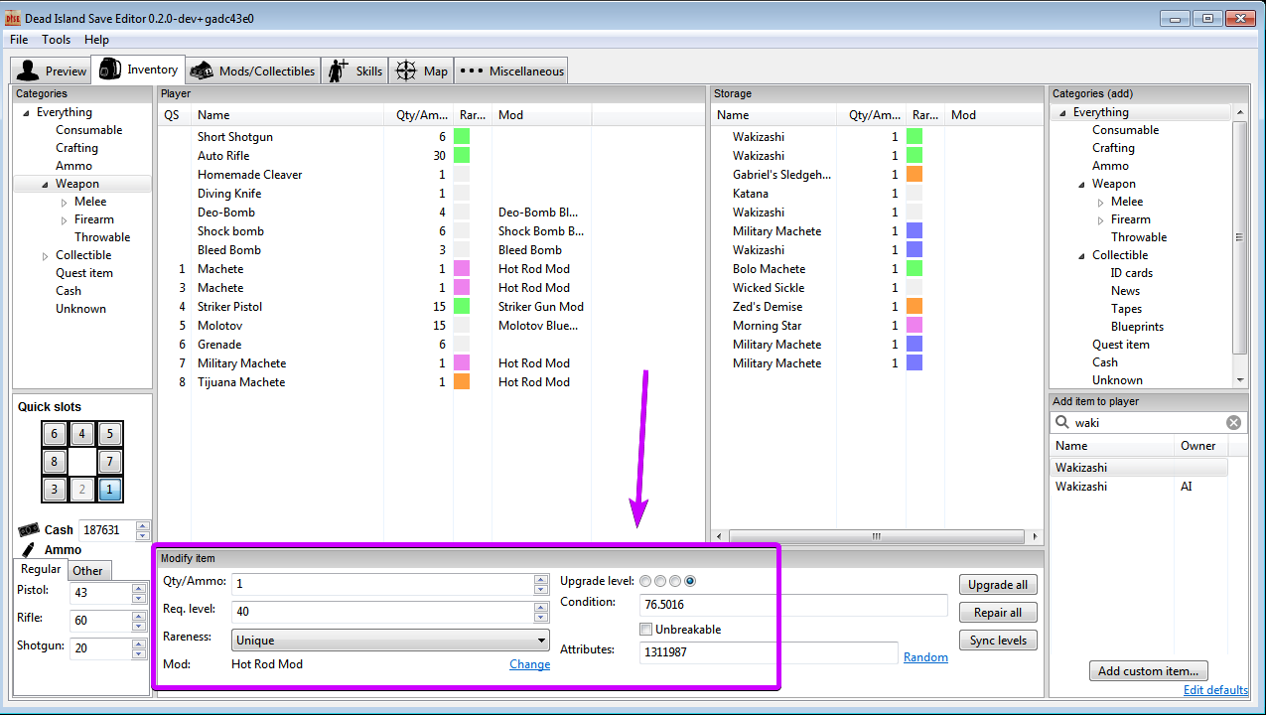The width and height of the screenshot is (1266, 715).
Task: Click Morning Star pink rarity swatch
Action: click(x=914, y=326)
